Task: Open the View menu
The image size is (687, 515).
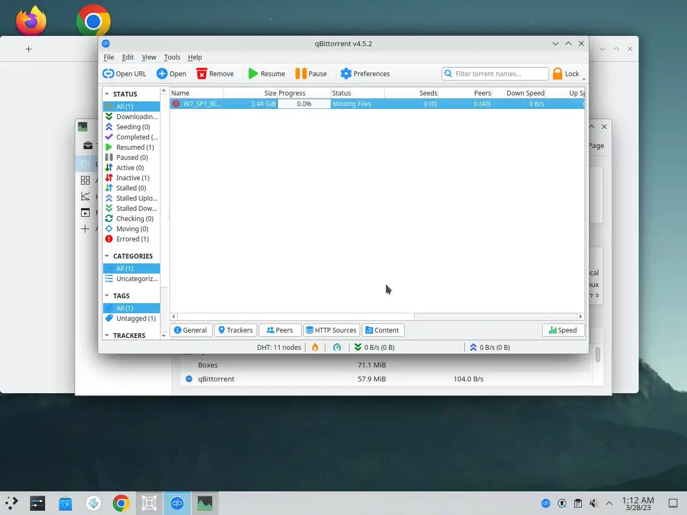Action: 149,57
